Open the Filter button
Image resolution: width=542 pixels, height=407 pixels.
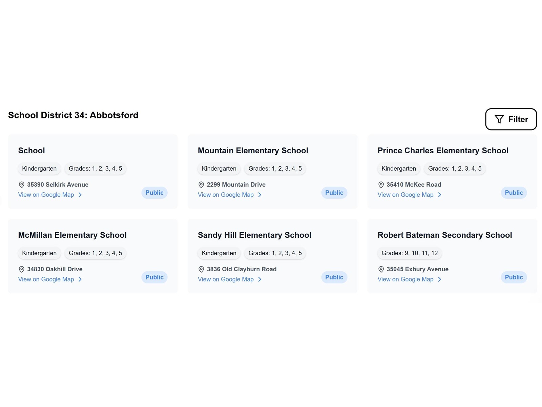click(511, 119)
